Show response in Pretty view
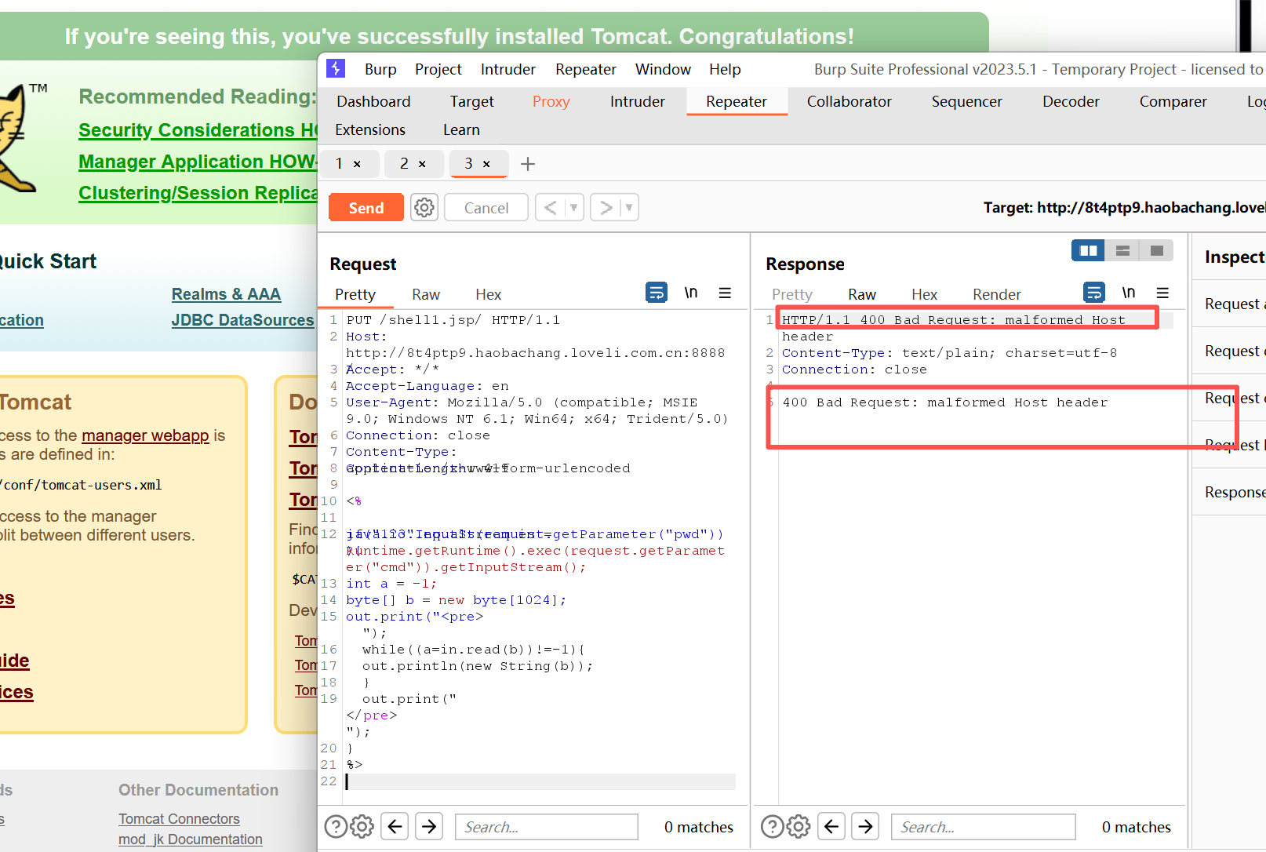The image size is (1266, 852). coord(792,294)
